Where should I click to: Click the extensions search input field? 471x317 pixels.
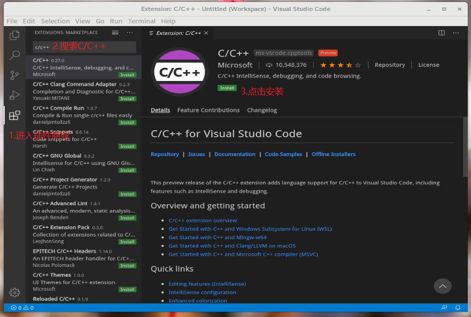tap(84, 47)
